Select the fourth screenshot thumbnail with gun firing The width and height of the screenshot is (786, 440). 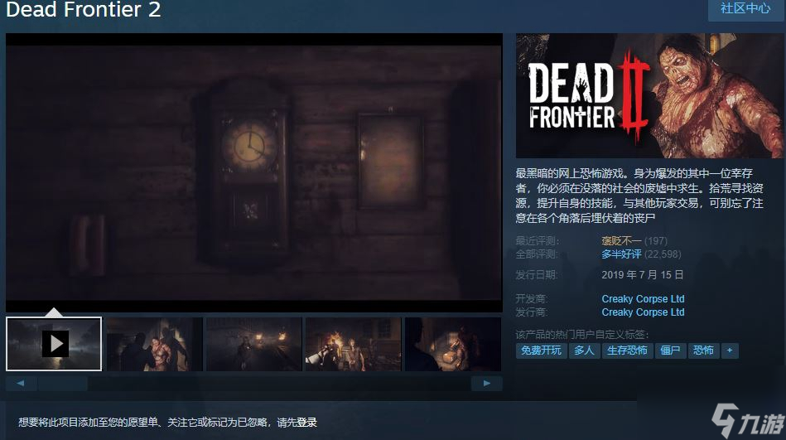(x=354, y=344)
